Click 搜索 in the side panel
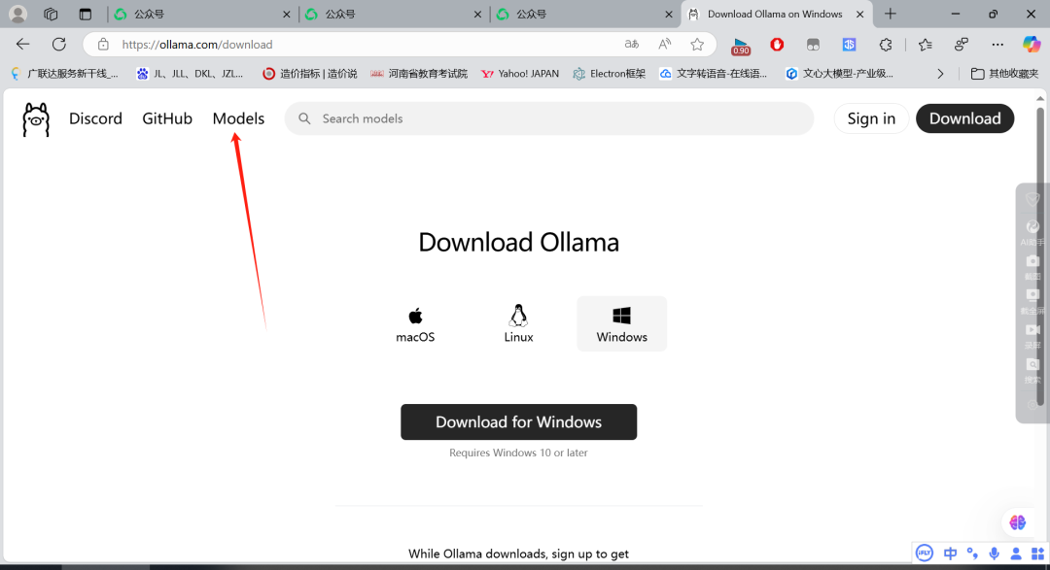Image resolution: width=1050 pixels, height=570 pixels. (x=1032, y=372)
